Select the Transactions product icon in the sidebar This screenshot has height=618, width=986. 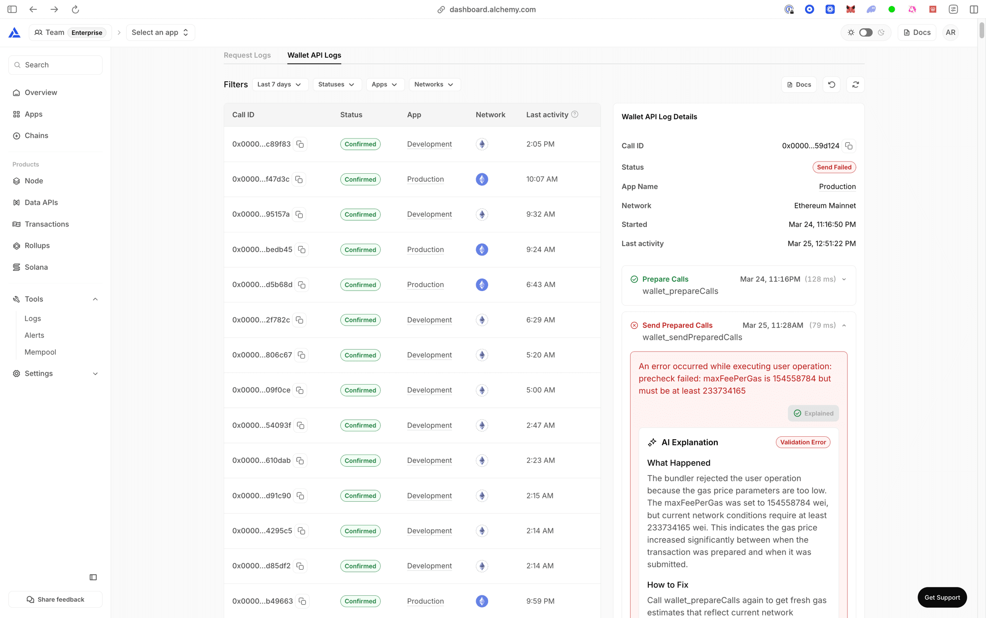[x=15, y=224]
